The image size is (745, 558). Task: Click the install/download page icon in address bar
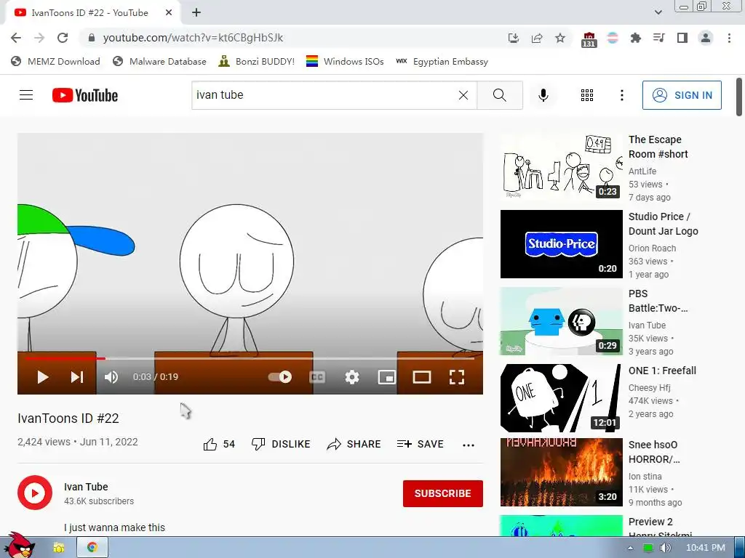coord(513,38)
